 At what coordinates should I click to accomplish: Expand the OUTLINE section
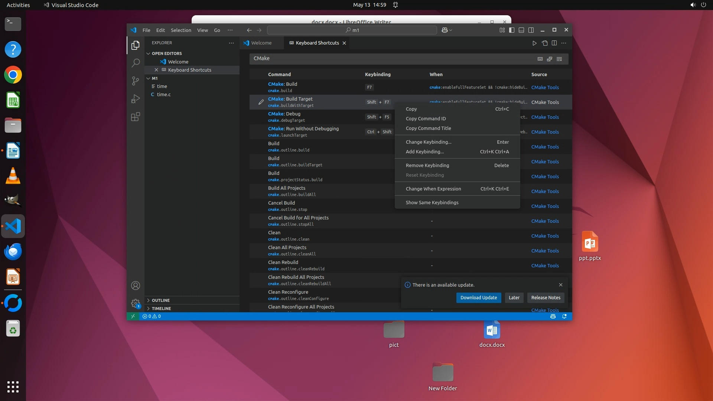[x=161, y=300]
